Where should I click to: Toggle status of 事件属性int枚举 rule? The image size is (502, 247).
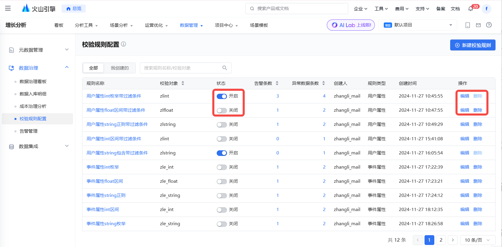pos(222,167)
